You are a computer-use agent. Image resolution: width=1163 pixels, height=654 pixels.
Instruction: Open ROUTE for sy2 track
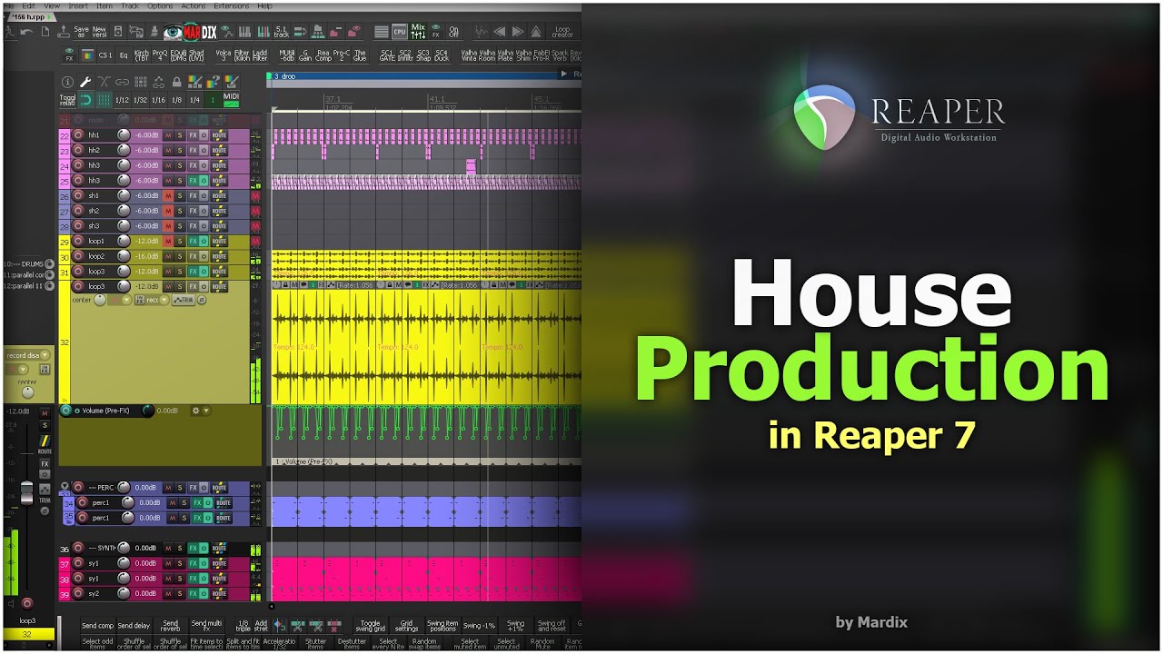tap(220, 593)
